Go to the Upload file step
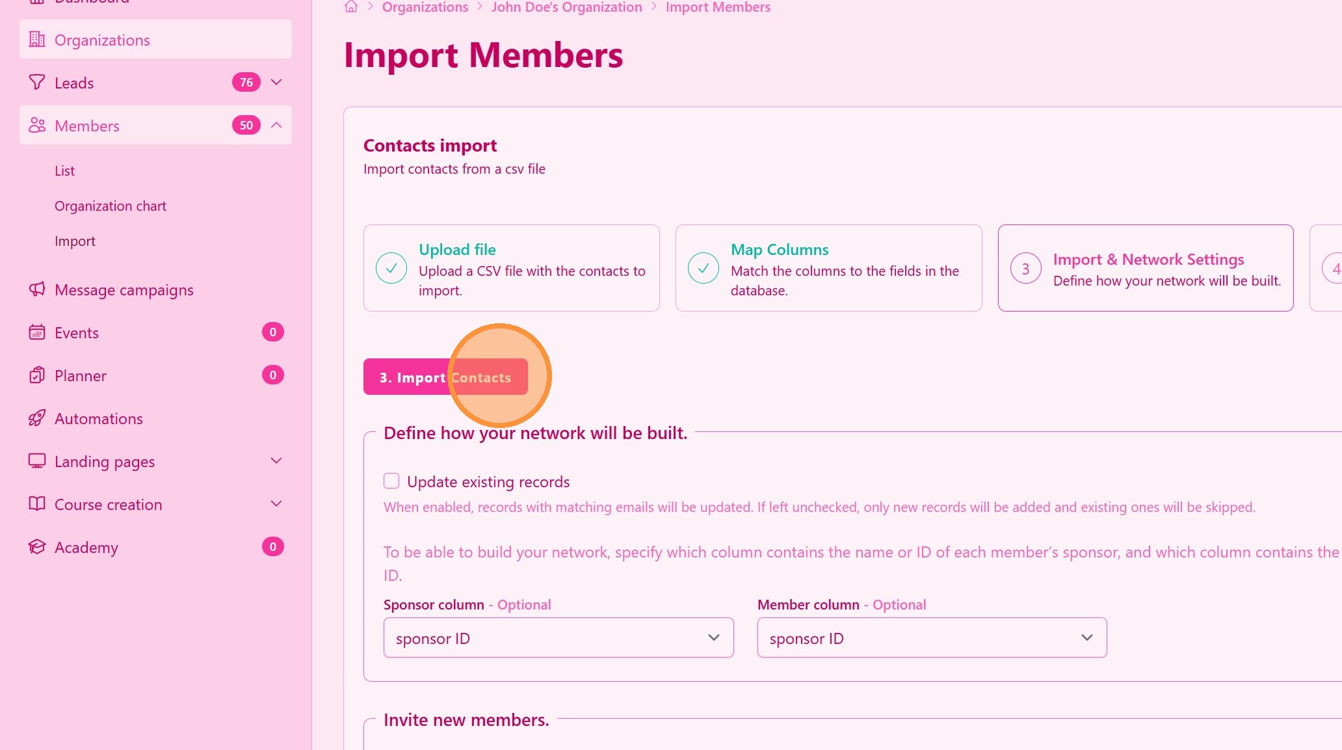Viewport: 1342px width, 750px height. [x=511, y=268]
